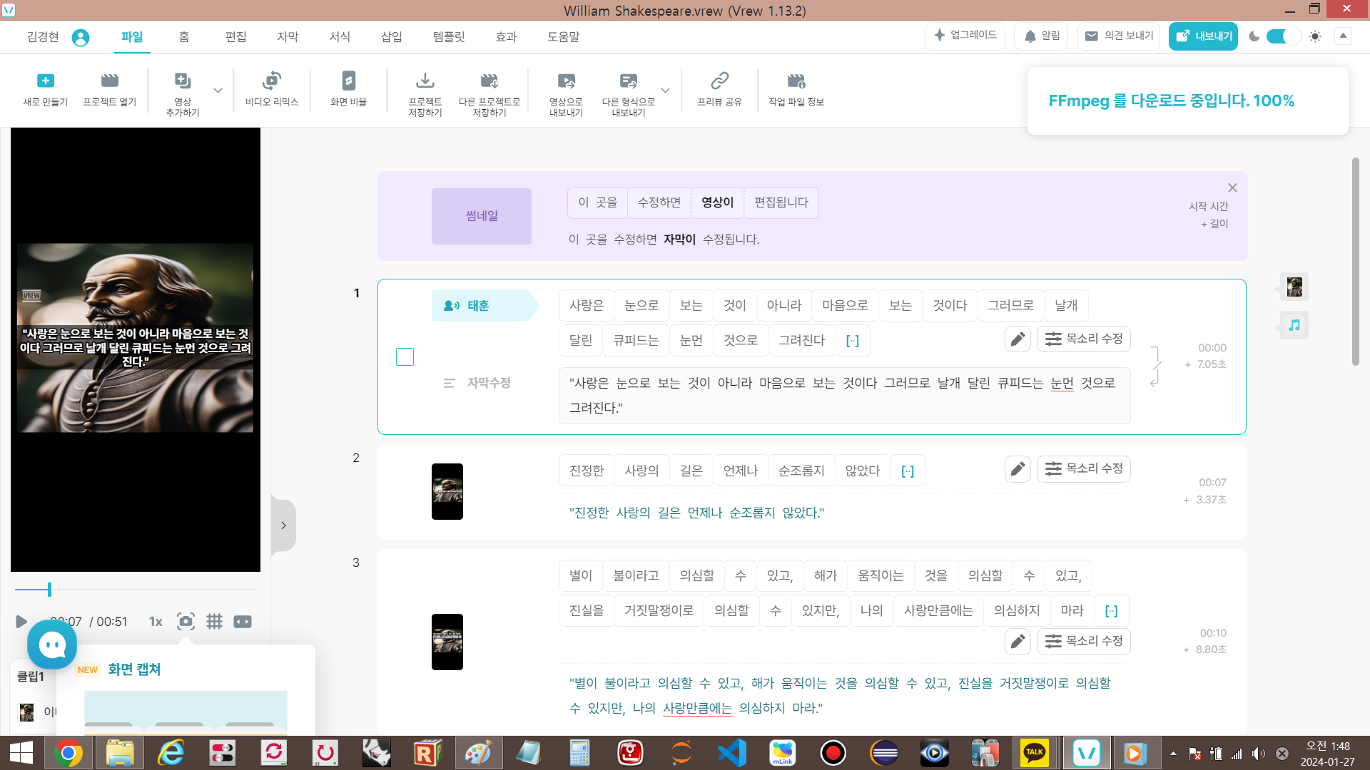Screen dimensions: 1370x770
Task: Click the pencil edit icon in clip 2
Action: 1018,469
